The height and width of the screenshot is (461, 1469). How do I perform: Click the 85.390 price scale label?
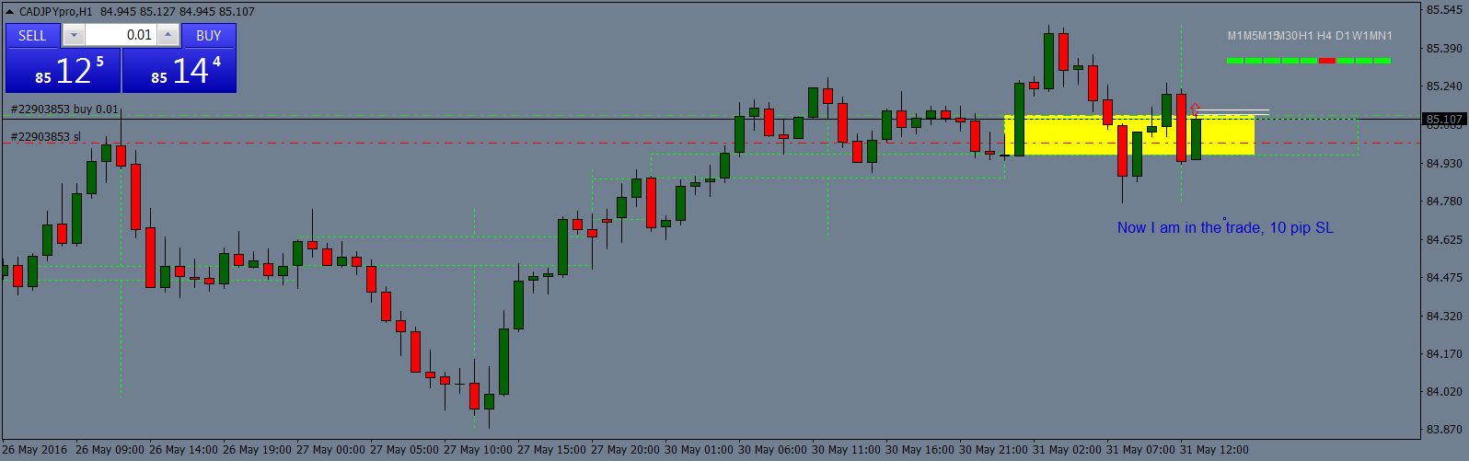pos(1444,48)
